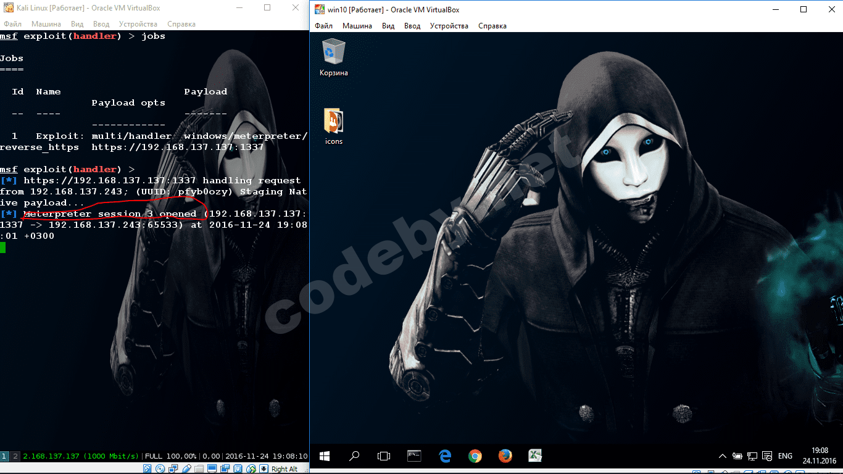Select the Корзина recycle bin desktop icon
The image size is (843, 474).
pyautogui.click(x=334, y=57)
